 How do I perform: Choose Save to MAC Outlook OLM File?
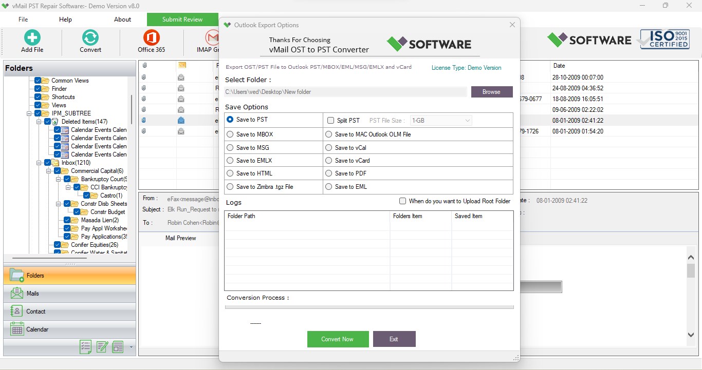329,134
